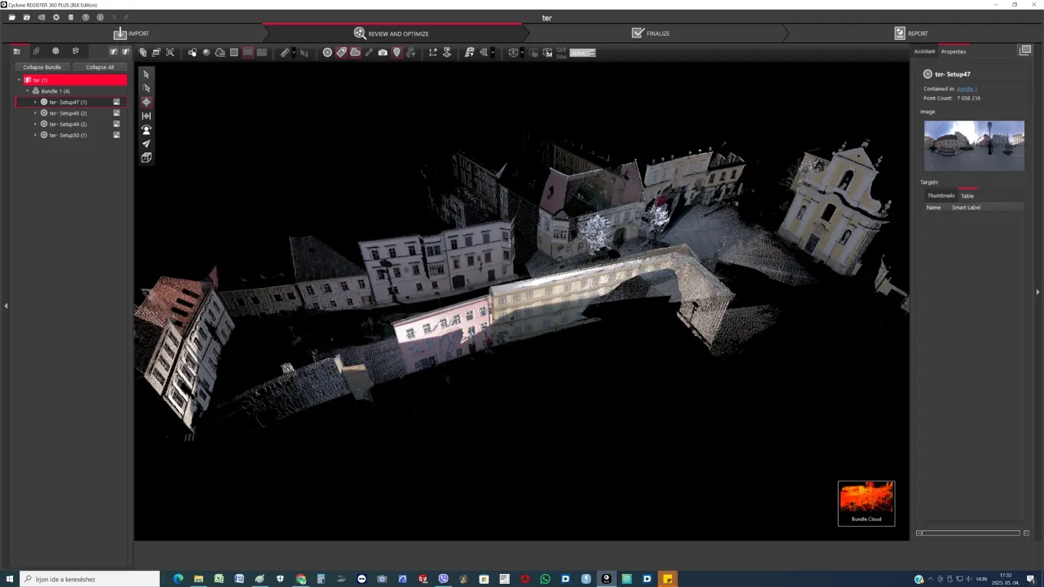
Task: Switch to the Assistant tab
Action: pyautogui.click(x=924, y=52)
